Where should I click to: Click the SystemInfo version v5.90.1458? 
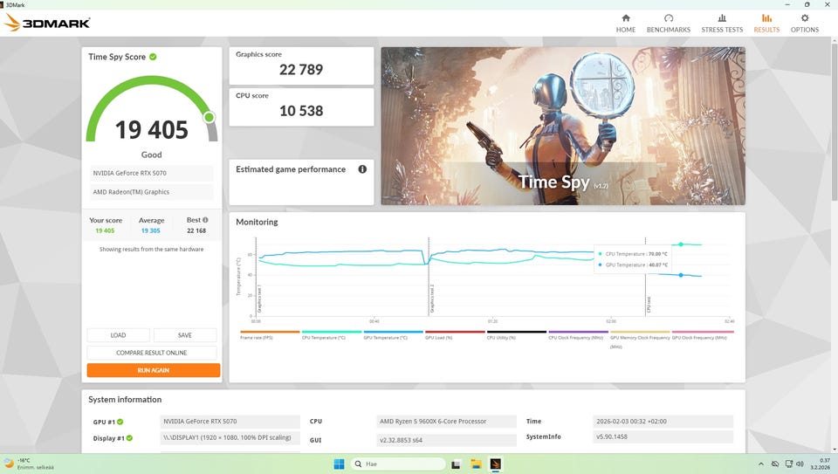[x=663, y=436]
